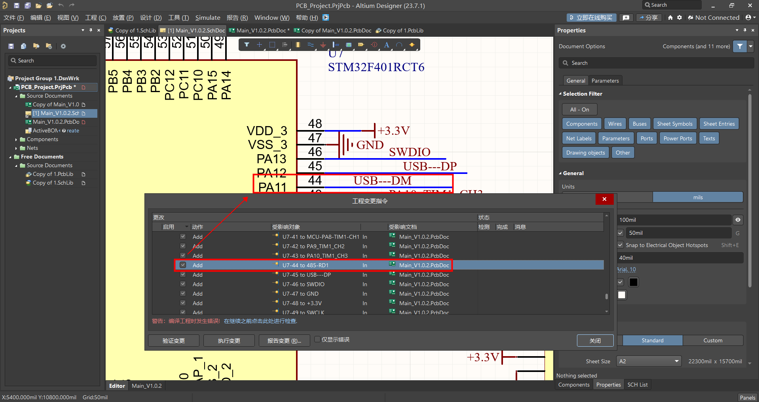Viewport: 759px width, 402px height.
Task: Select the Place Part tool in the schematic toolbar
Action: [298, 45]
